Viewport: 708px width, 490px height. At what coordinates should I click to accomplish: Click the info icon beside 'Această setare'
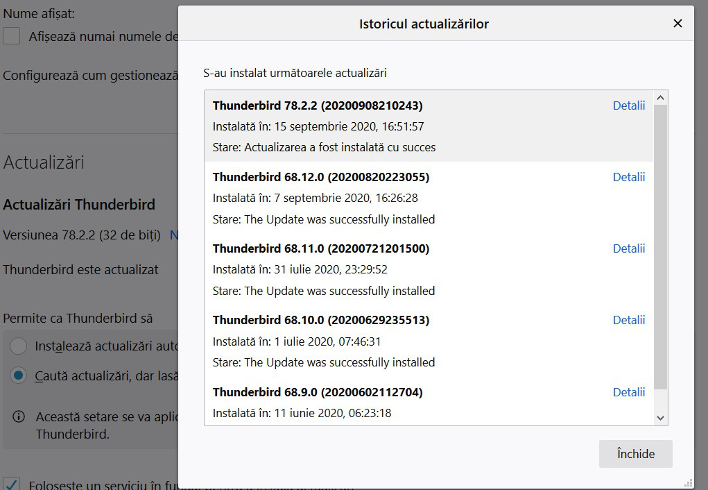(19, 417)
